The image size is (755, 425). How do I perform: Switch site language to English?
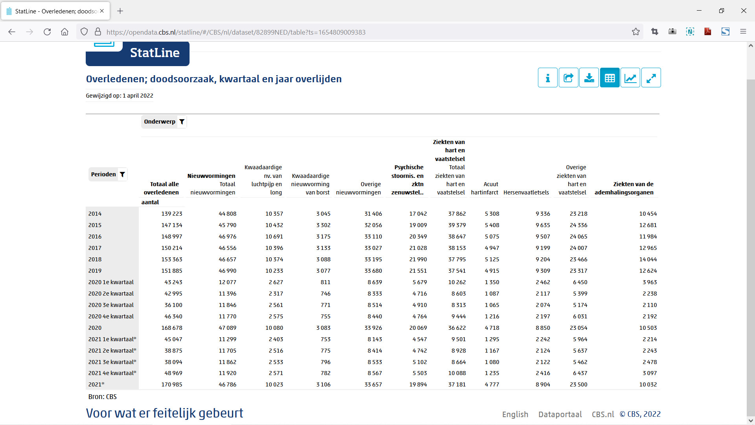pos(515,414)
